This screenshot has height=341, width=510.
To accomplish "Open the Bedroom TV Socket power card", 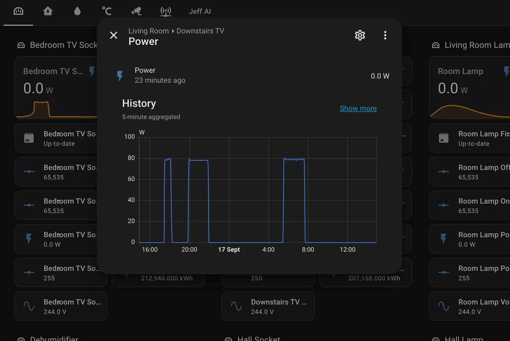I will coord(56,88).
